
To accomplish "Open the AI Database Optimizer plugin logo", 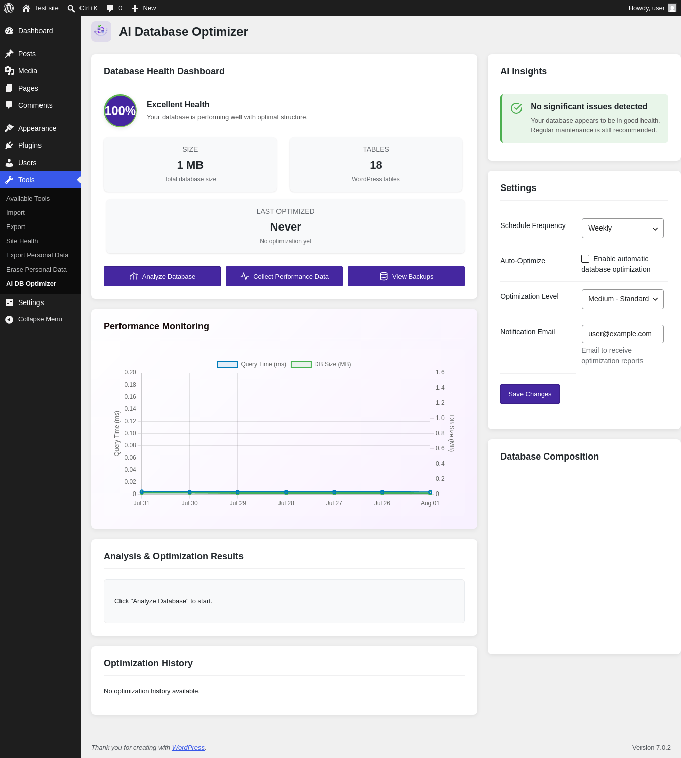I will (101, 31).
